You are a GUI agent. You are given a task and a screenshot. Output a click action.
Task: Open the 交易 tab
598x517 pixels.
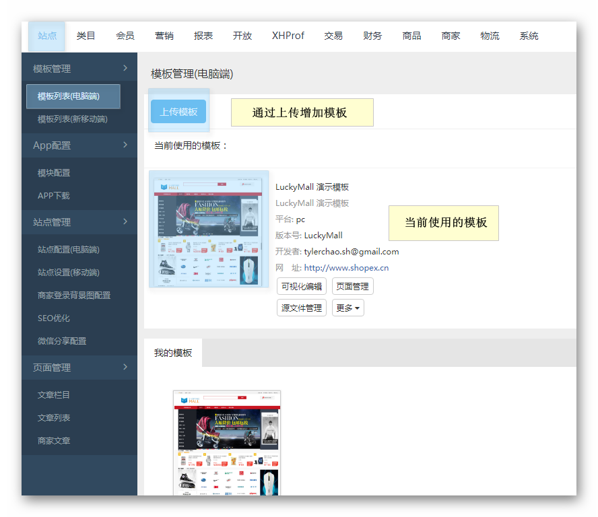pos(333,36)
